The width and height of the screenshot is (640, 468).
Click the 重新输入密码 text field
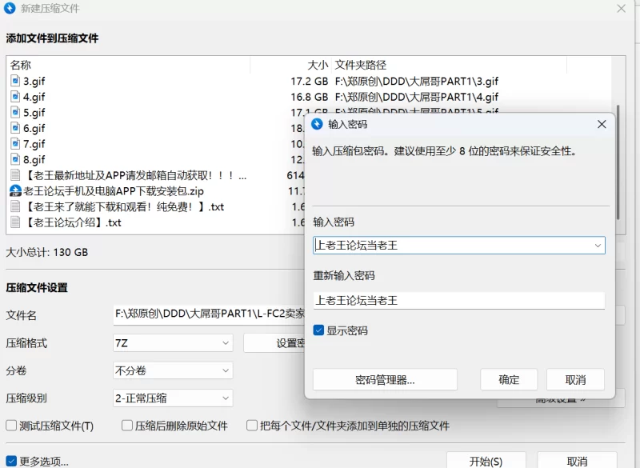tap(458, 301)
